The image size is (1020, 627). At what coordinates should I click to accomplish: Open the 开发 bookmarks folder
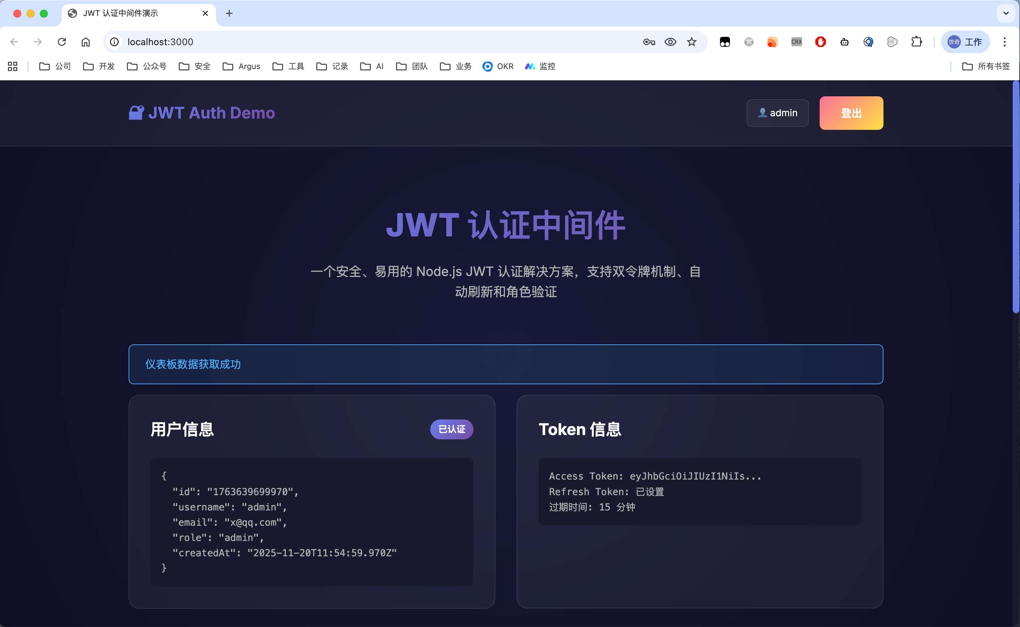99,66
